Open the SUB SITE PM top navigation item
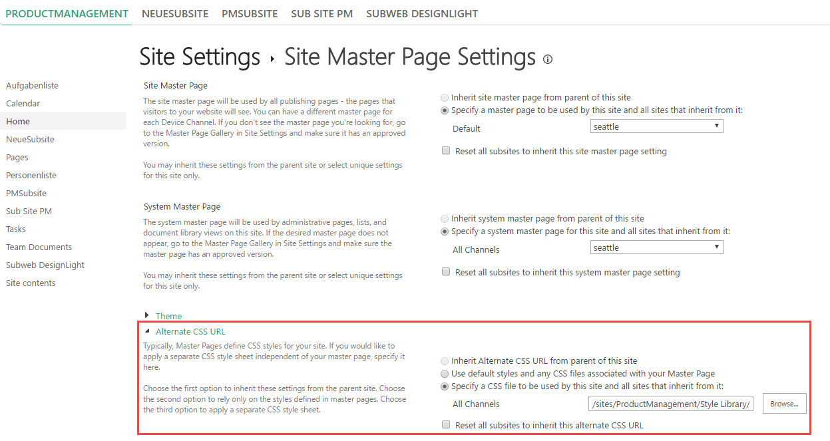 click(x=322, y=13)
